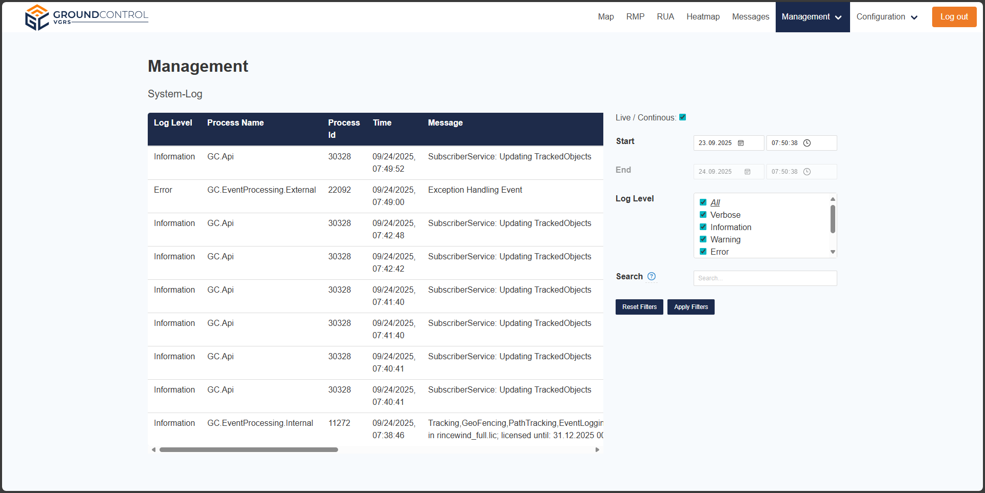This screenshot has height=493, width=985.
Task: Click the Log Level list scroll down arrow
Action: (833, 252)
